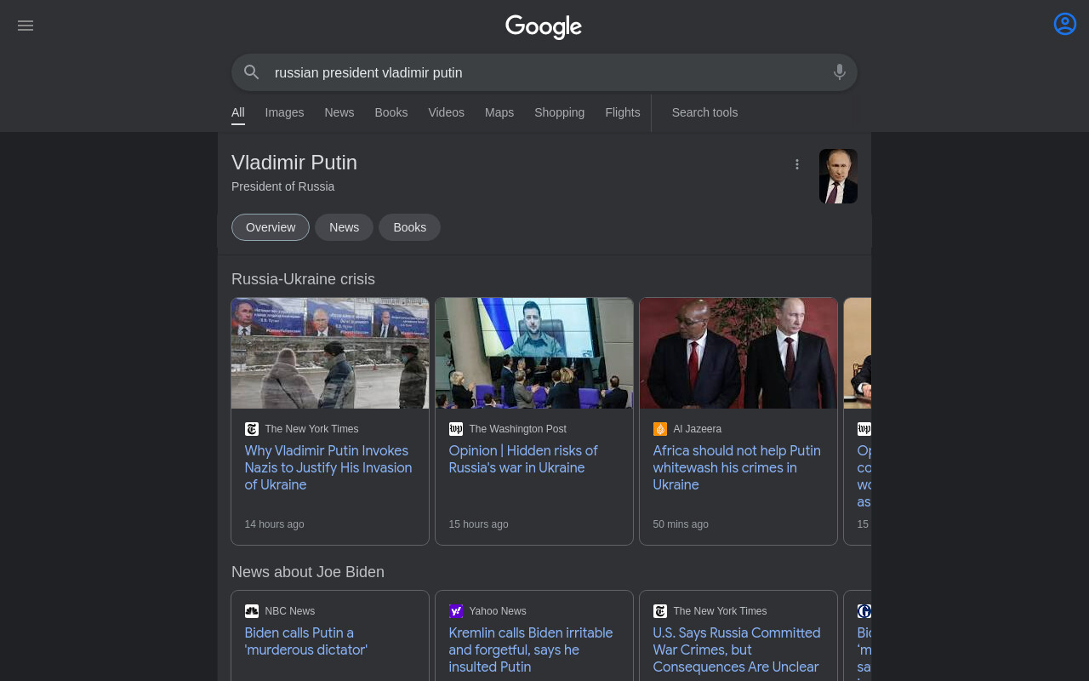
Task: Click the '50 mins ago' timestamp
Action: tap(681, 524)
